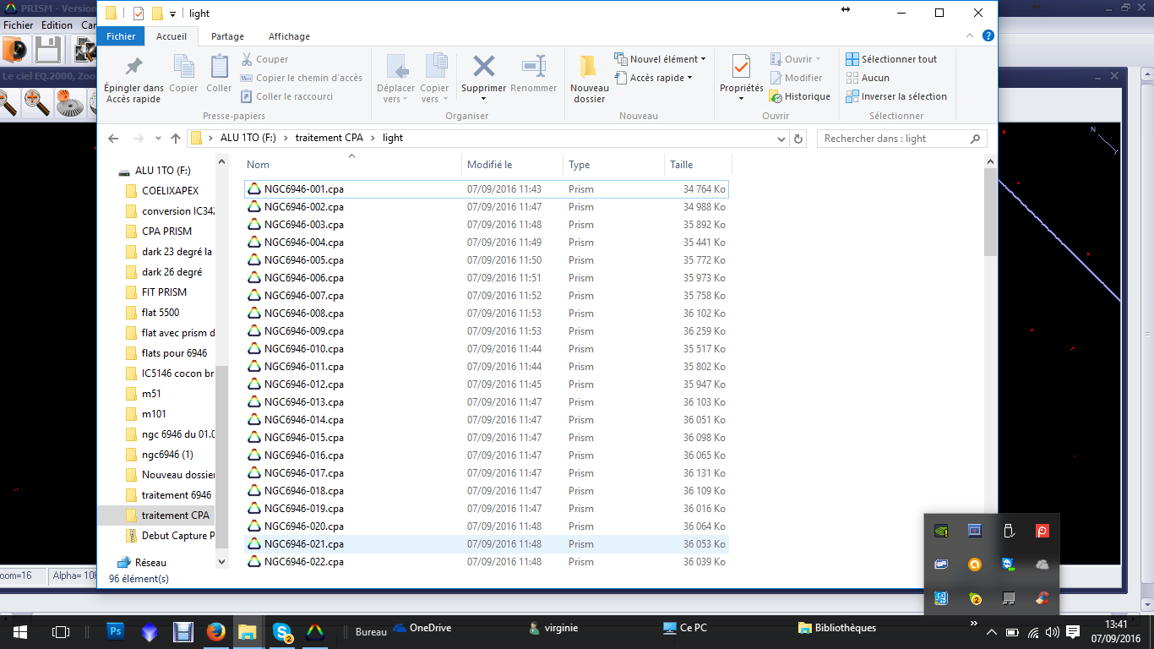Click the Propriétés icon in ribbon
Image resolution: width=1154 pixels, height=649 pixels.
741,68
